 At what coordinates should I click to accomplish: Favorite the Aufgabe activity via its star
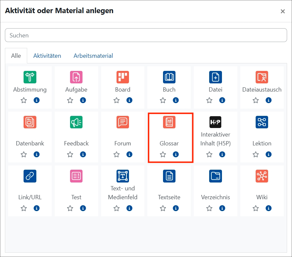click(70, 100)
